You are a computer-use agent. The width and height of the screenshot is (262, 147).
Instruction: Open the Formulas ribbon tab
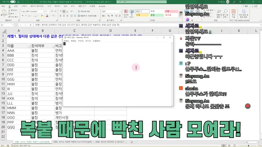tap(49, 6)
